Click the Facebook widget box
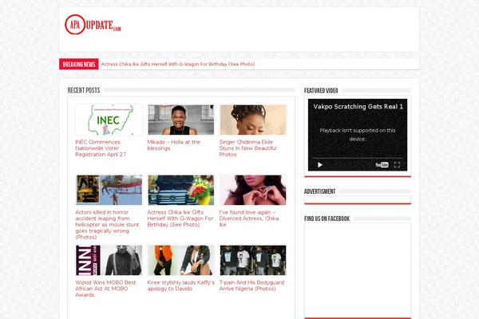Image resolution: width=479 pixels, height=319 pixels. pyautogui.click(x=358, y=270)
